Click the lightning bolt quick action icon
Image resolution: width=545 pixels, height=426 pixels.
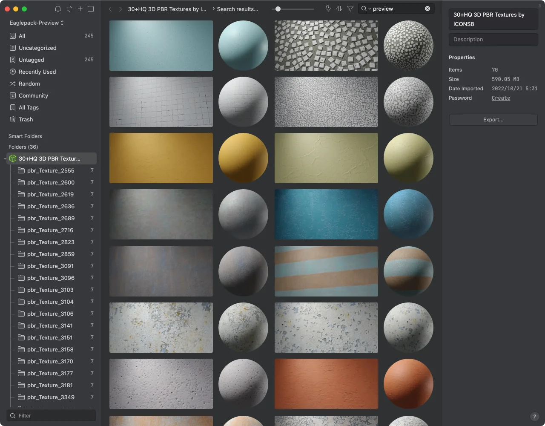point(328,9)
